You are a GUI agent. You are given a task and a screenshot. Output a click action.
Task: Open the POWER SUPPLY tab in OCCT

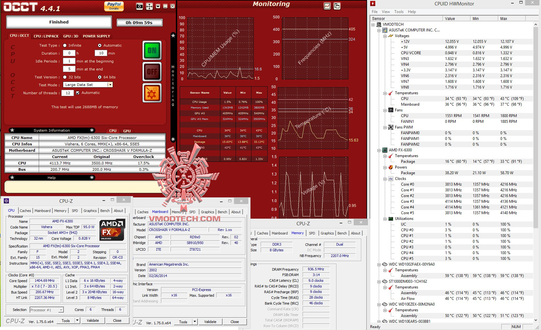coord(97,36)
